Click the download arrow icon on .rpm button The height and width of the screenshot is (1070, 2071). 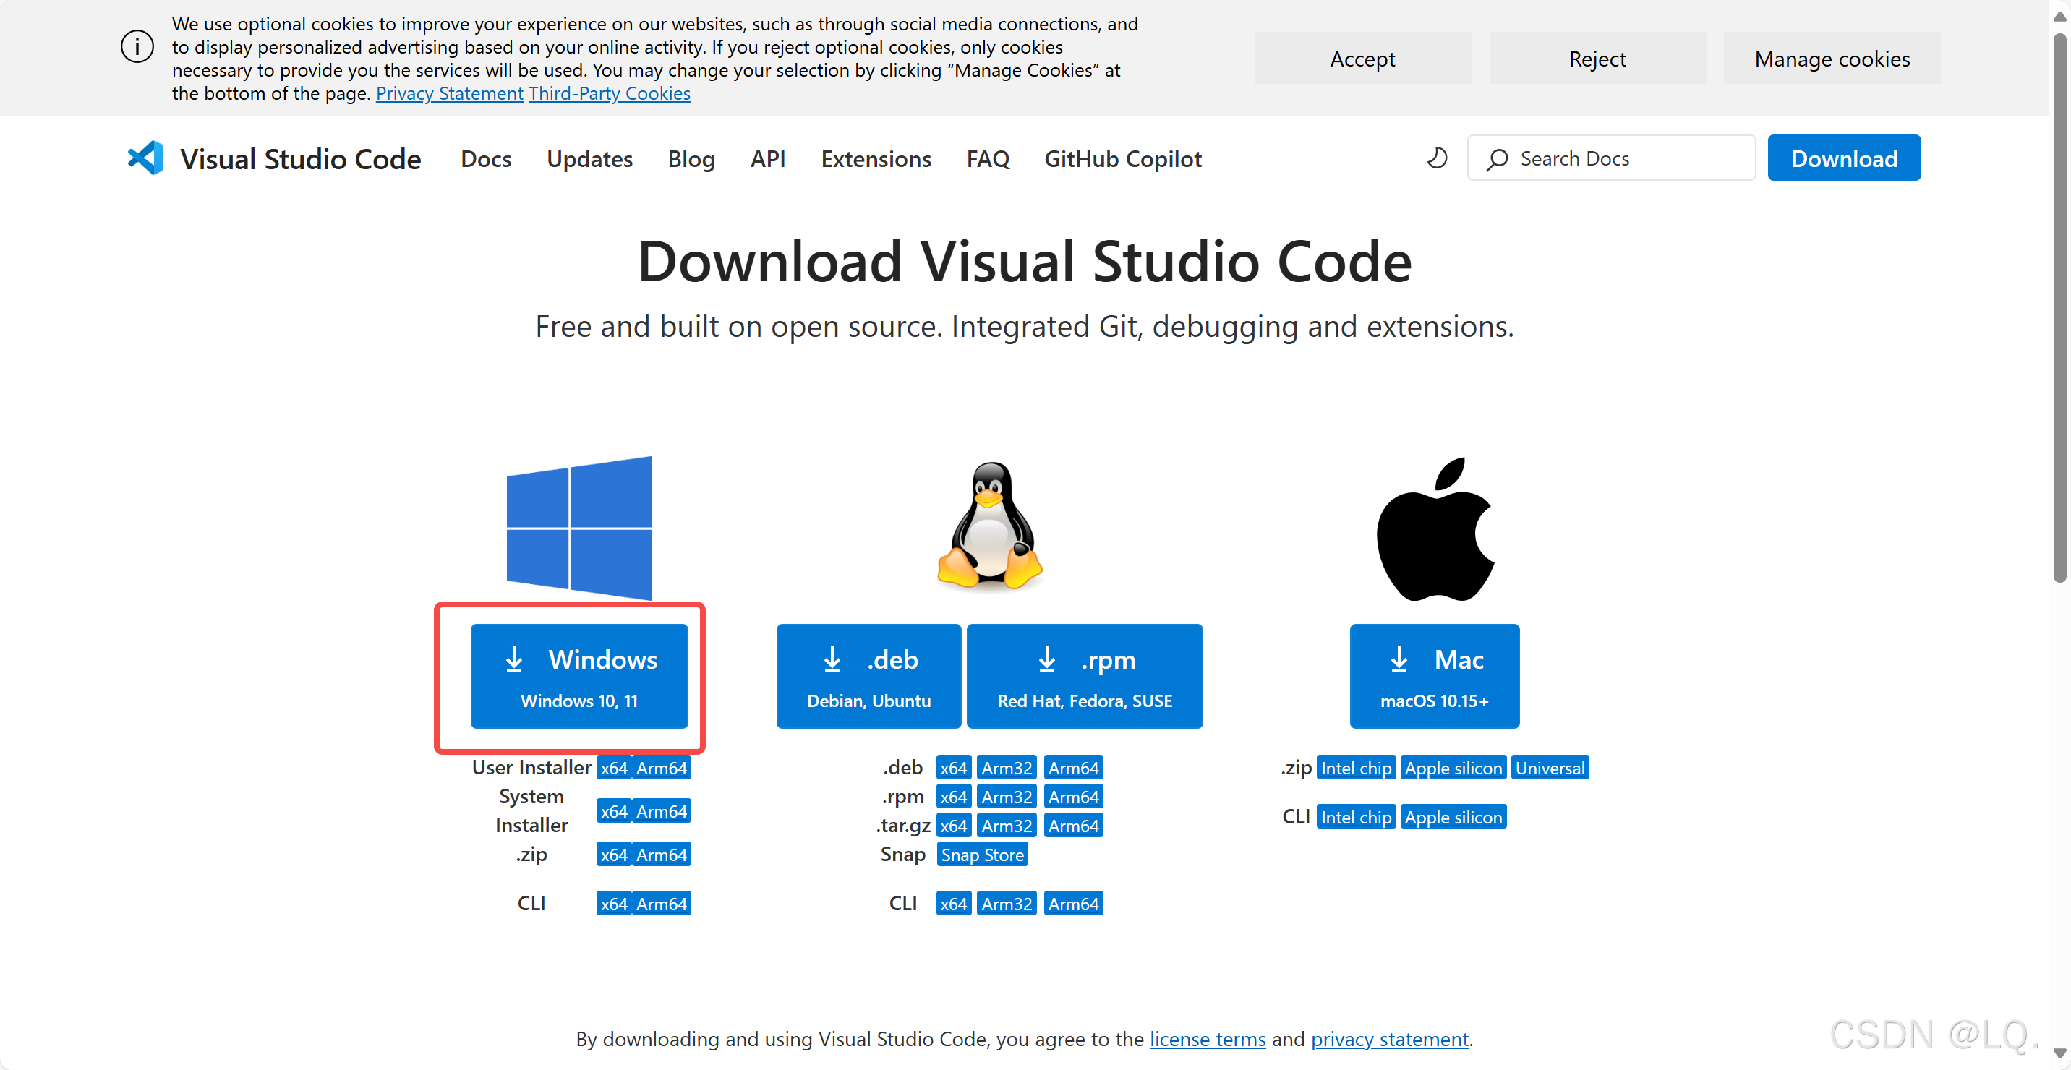[1047, 660]
